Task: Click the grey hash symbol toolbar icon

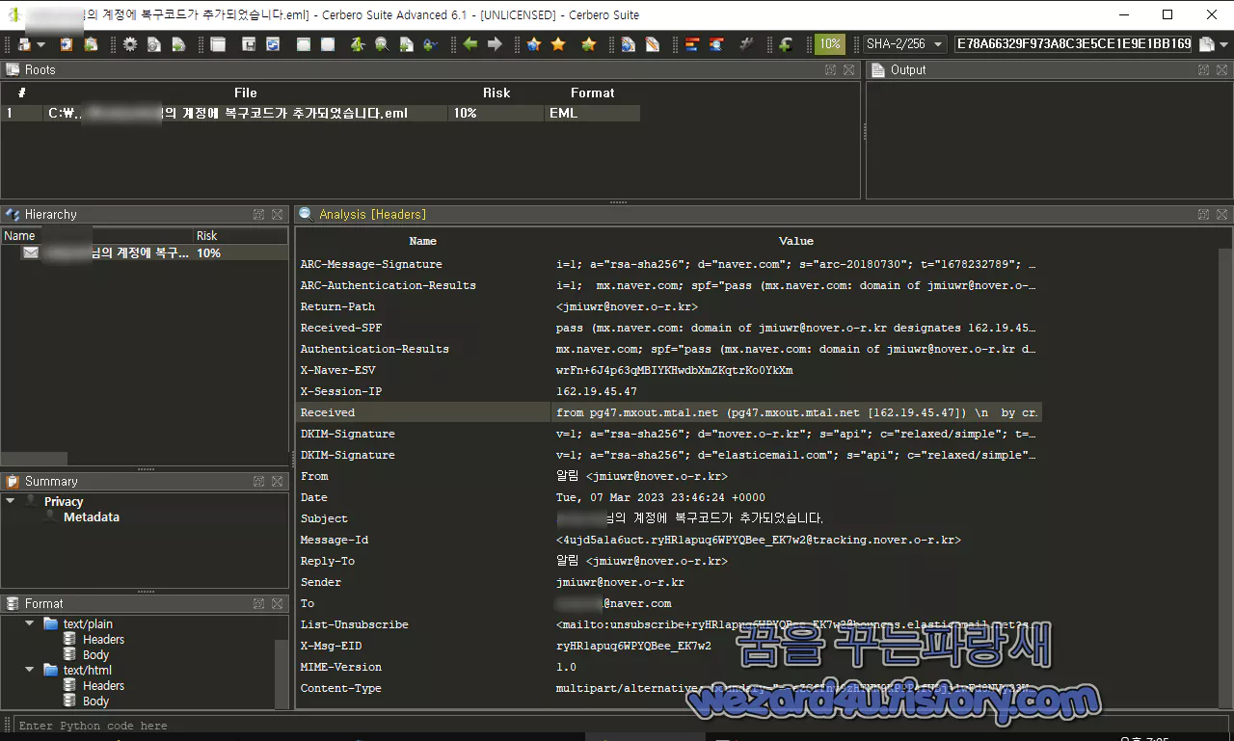Action: [x=746, y=44]
